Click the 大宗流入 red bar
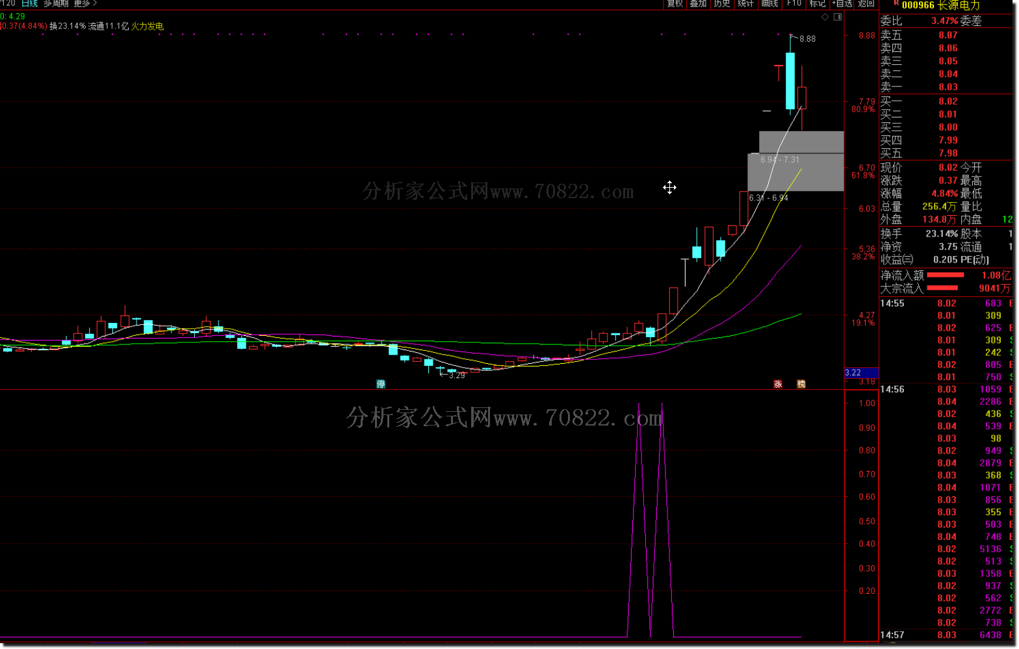This screenshot has width=1019, height=649. [x=942, y=288]
